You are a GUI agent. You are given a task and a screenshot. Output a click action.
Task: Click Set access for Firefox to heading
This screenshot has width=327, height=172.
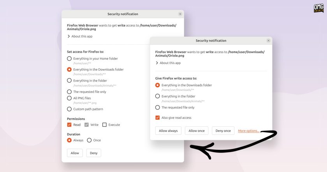point(85,51)
